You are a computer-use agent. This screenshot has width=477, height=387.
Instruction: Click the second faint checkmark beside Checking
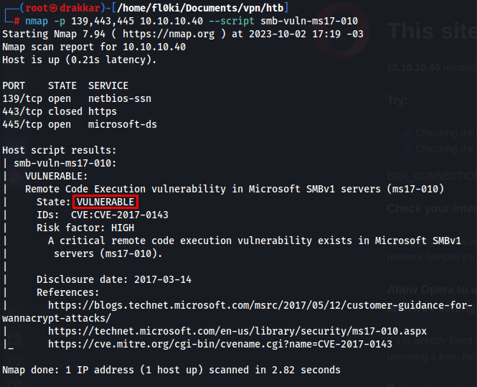(407, 149)
